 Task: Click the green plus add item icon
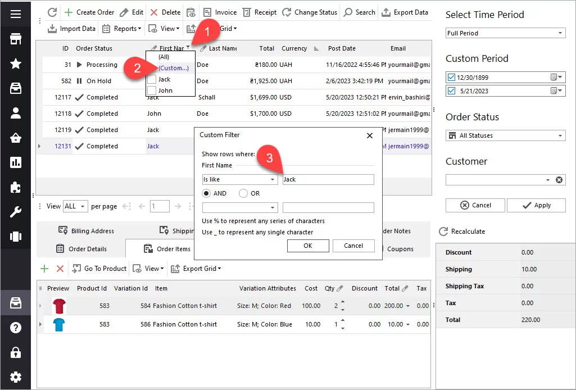point(44,269)
